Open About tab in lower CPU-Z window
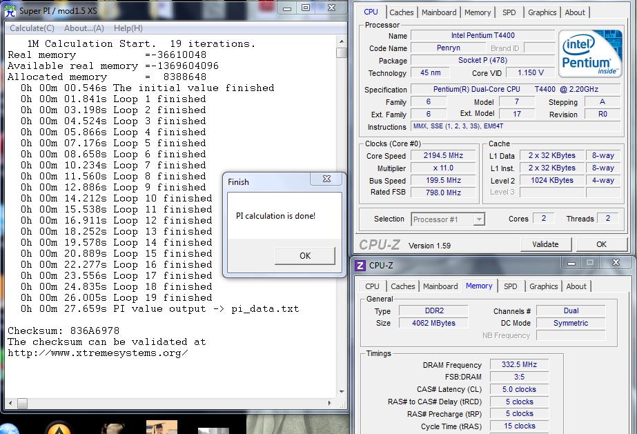Screen dimensions: 637x434 (576, 286)
